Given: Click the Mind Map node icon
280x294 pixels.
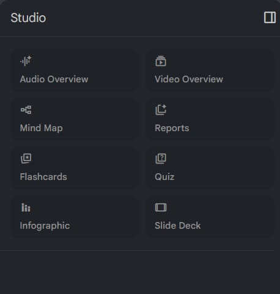Looking at the screenshot, I should point(26,110).
